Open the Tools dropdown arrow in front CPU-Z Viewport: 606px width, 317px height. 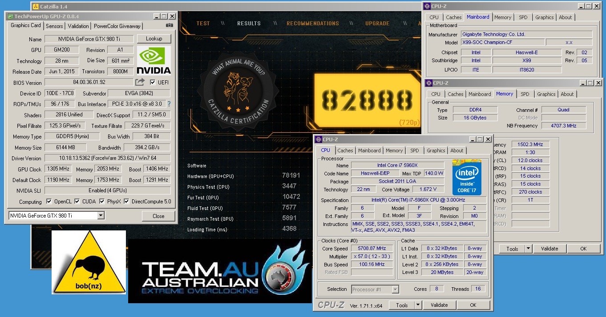418,305
